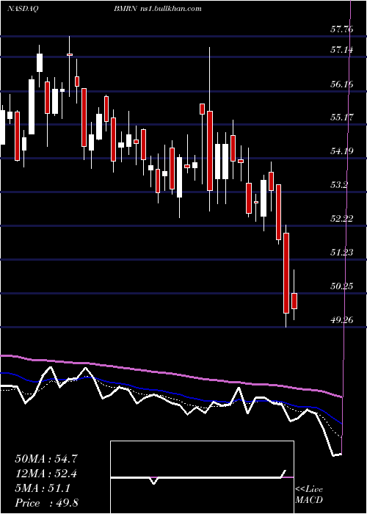The image size is (367, 514).
Task: Click the 12MA : 52.4 readout
Action: tap(46, 474)
